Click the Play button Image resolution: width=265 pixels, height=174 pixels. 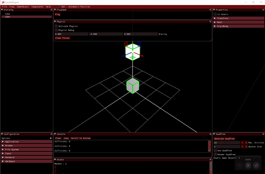[x=57, y=15]
